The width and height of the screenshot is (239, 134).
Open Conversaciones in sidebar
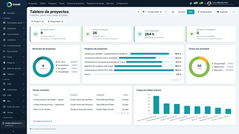pyautogui.click(x=14, y=46)
